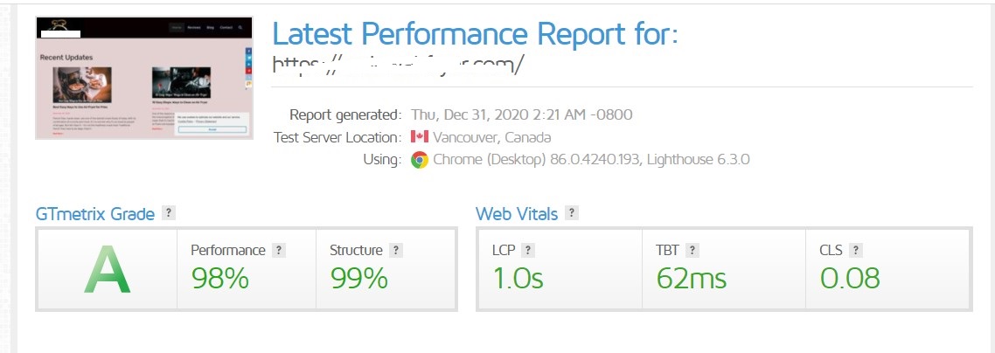Show help for the Web Vitals heading

click(572, 213)
